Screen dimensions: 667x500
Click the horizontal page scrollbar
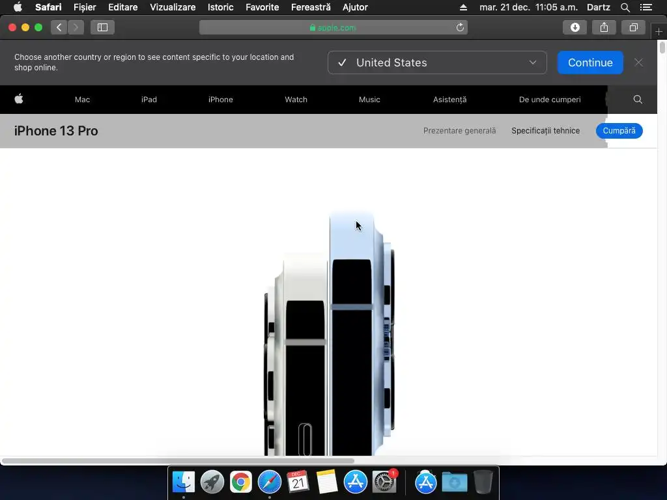tap(178, 461)
